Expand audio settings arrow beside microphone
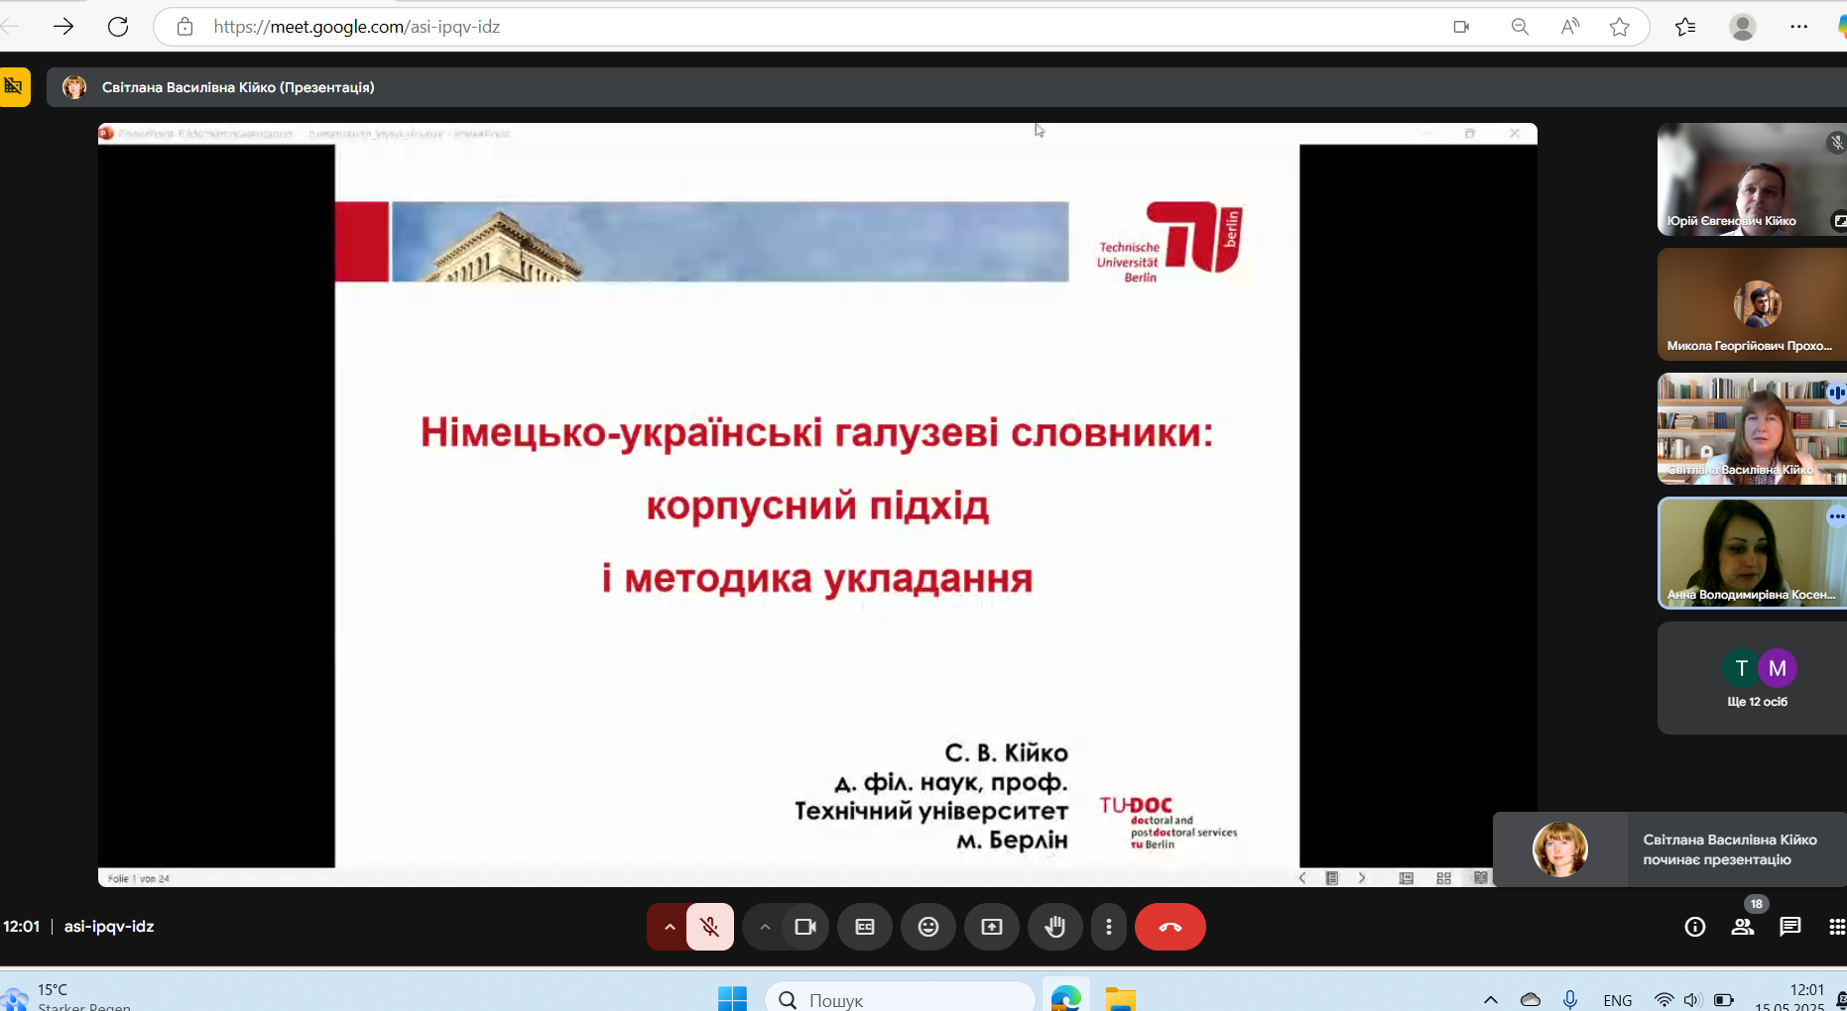The height and width of the screenshot is (1011, 1847). (670, 927)
